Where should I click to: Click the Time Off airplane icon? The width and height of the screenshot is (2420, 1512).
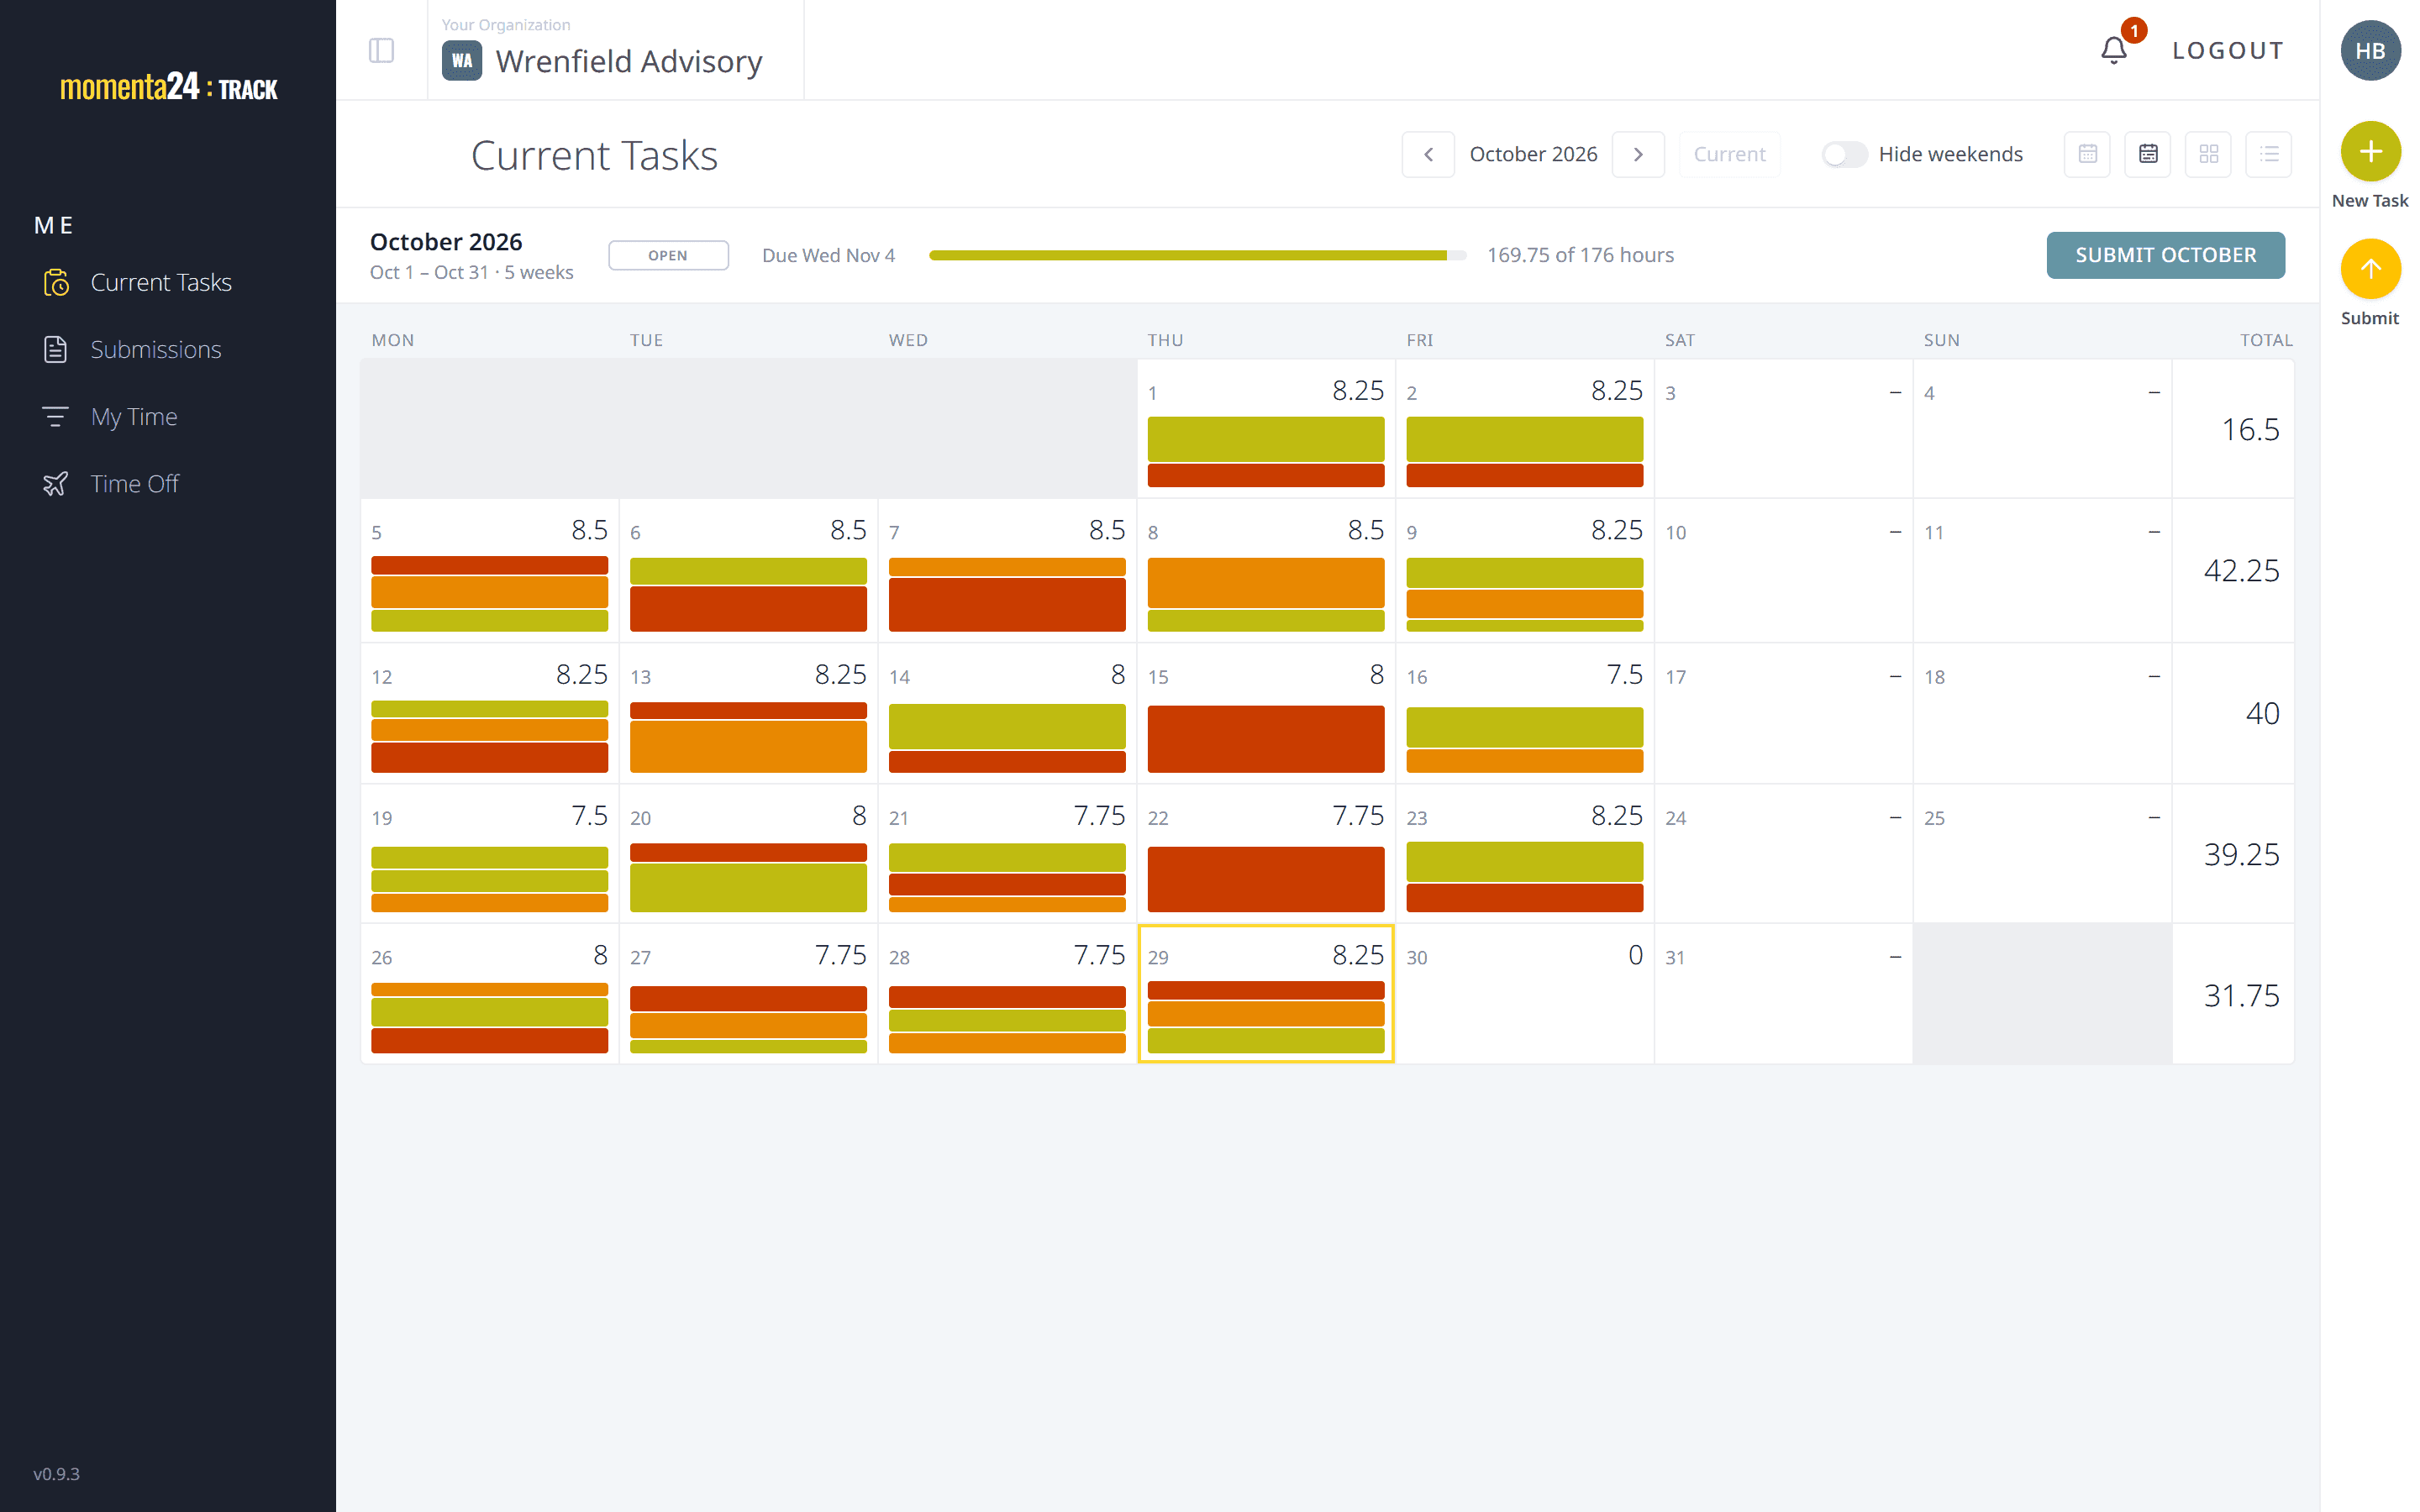click(56, 484)
